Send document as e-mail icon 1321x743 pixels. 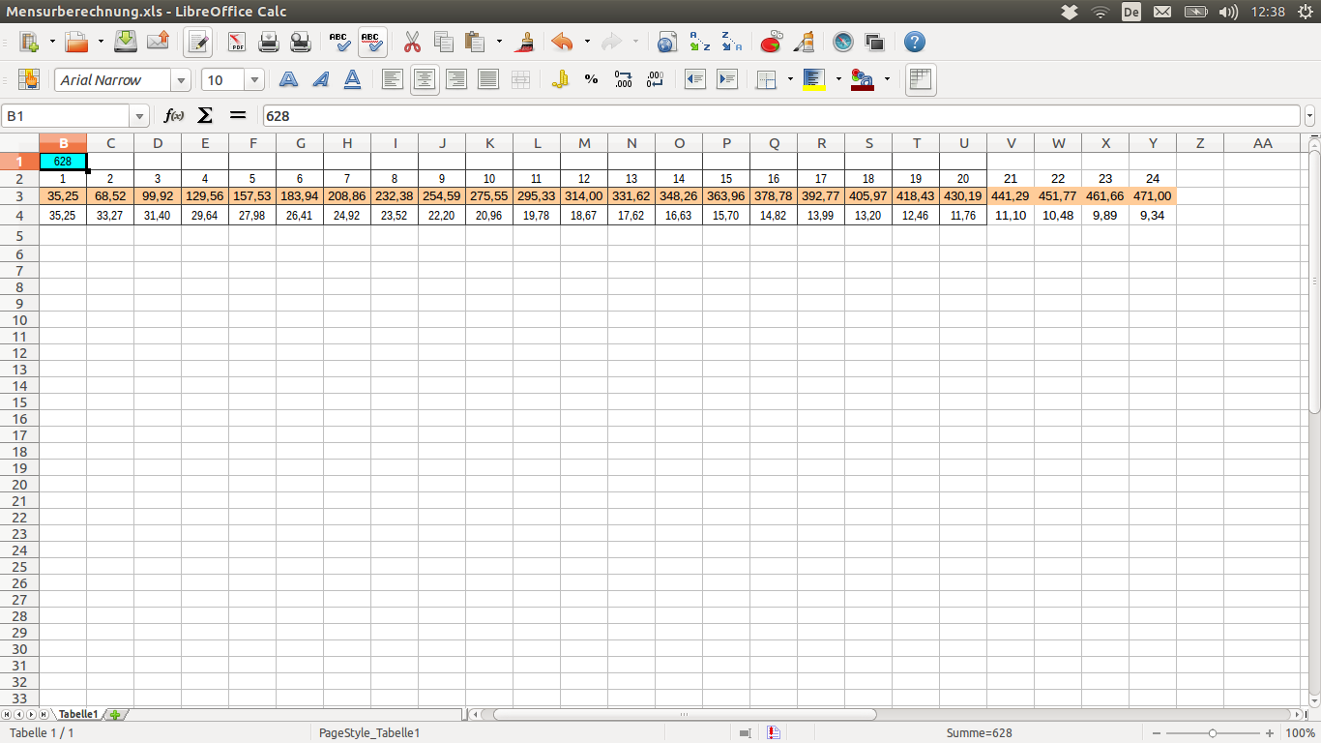click(x=158, y=42)
